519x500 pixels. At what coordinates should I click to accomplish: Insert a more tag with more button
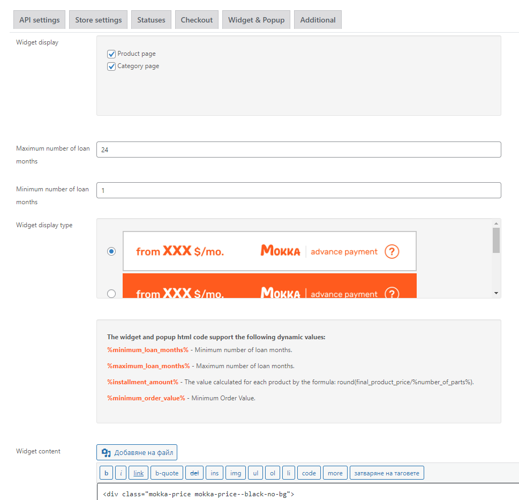(335, 473)
